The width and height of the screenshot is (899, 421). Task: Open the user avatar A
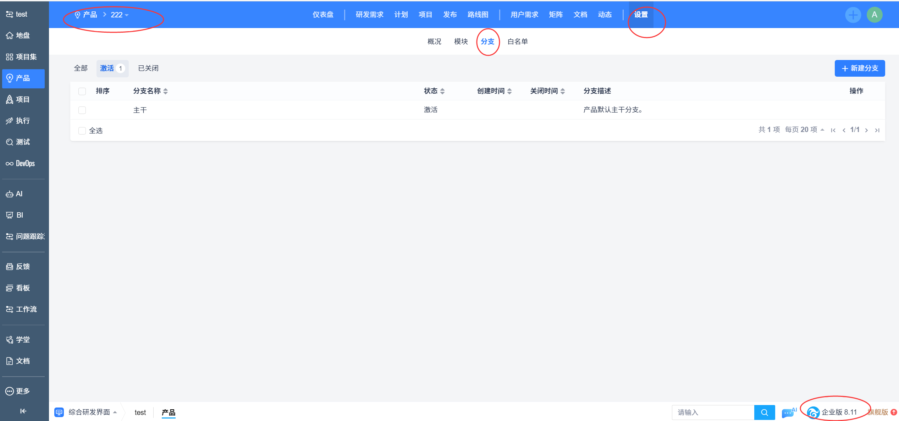874,15
